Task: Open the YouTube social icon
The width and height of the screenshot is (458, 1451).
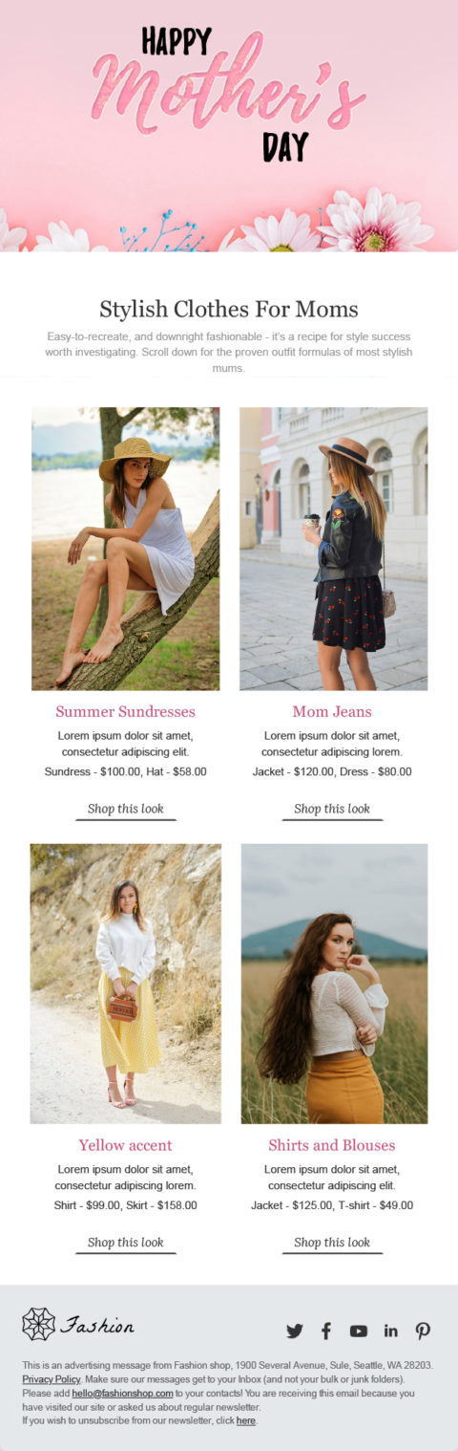Action: click(359, 1331)
